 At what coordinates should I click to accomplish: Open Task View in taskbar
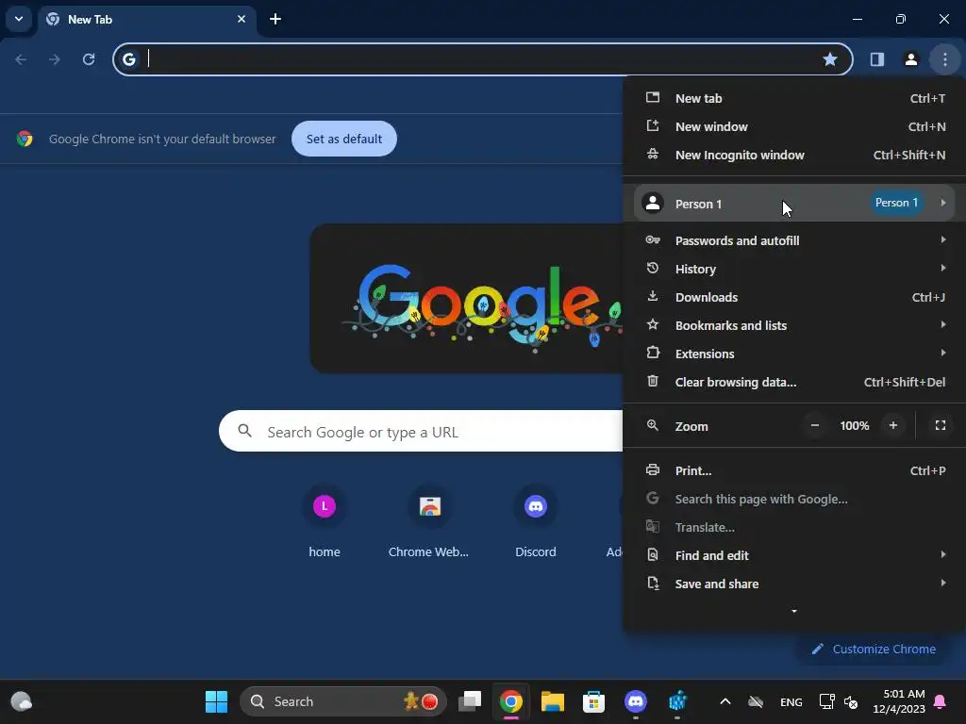pos(470,701)
